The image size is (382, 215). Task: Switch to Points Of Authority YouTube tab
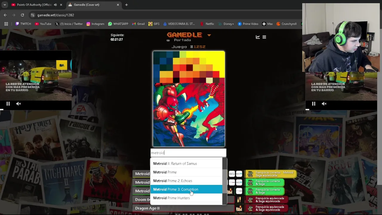[34, 5]
